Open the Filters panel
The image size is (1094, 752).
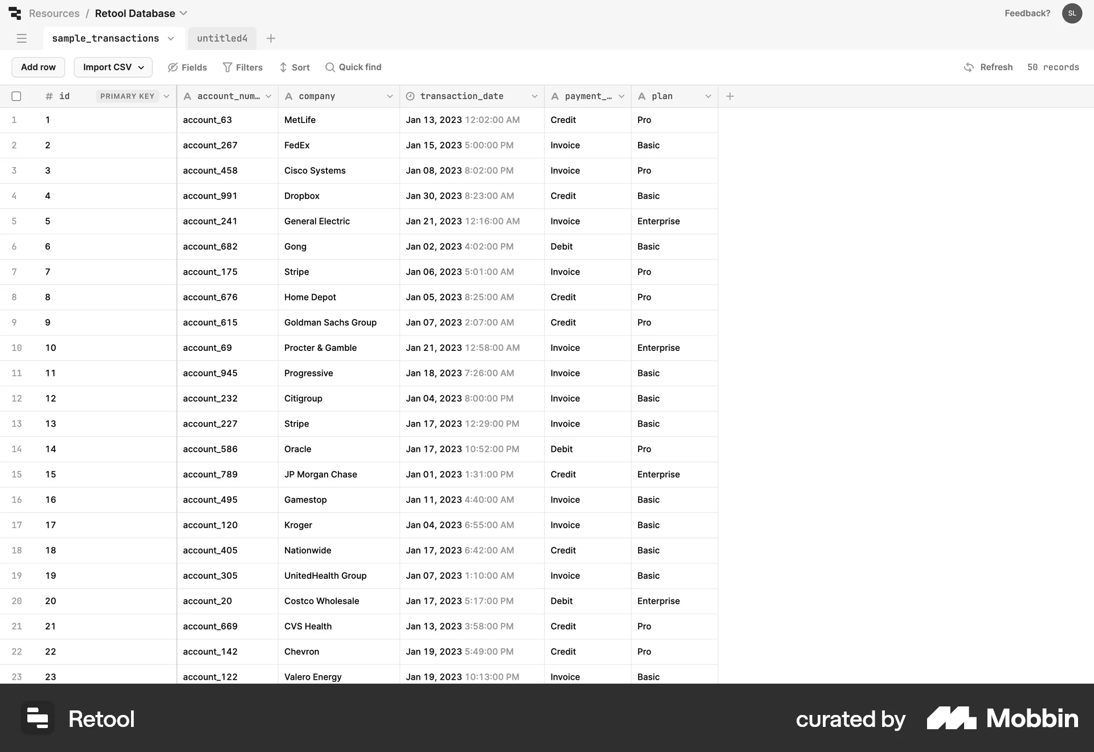coord(242,67)
